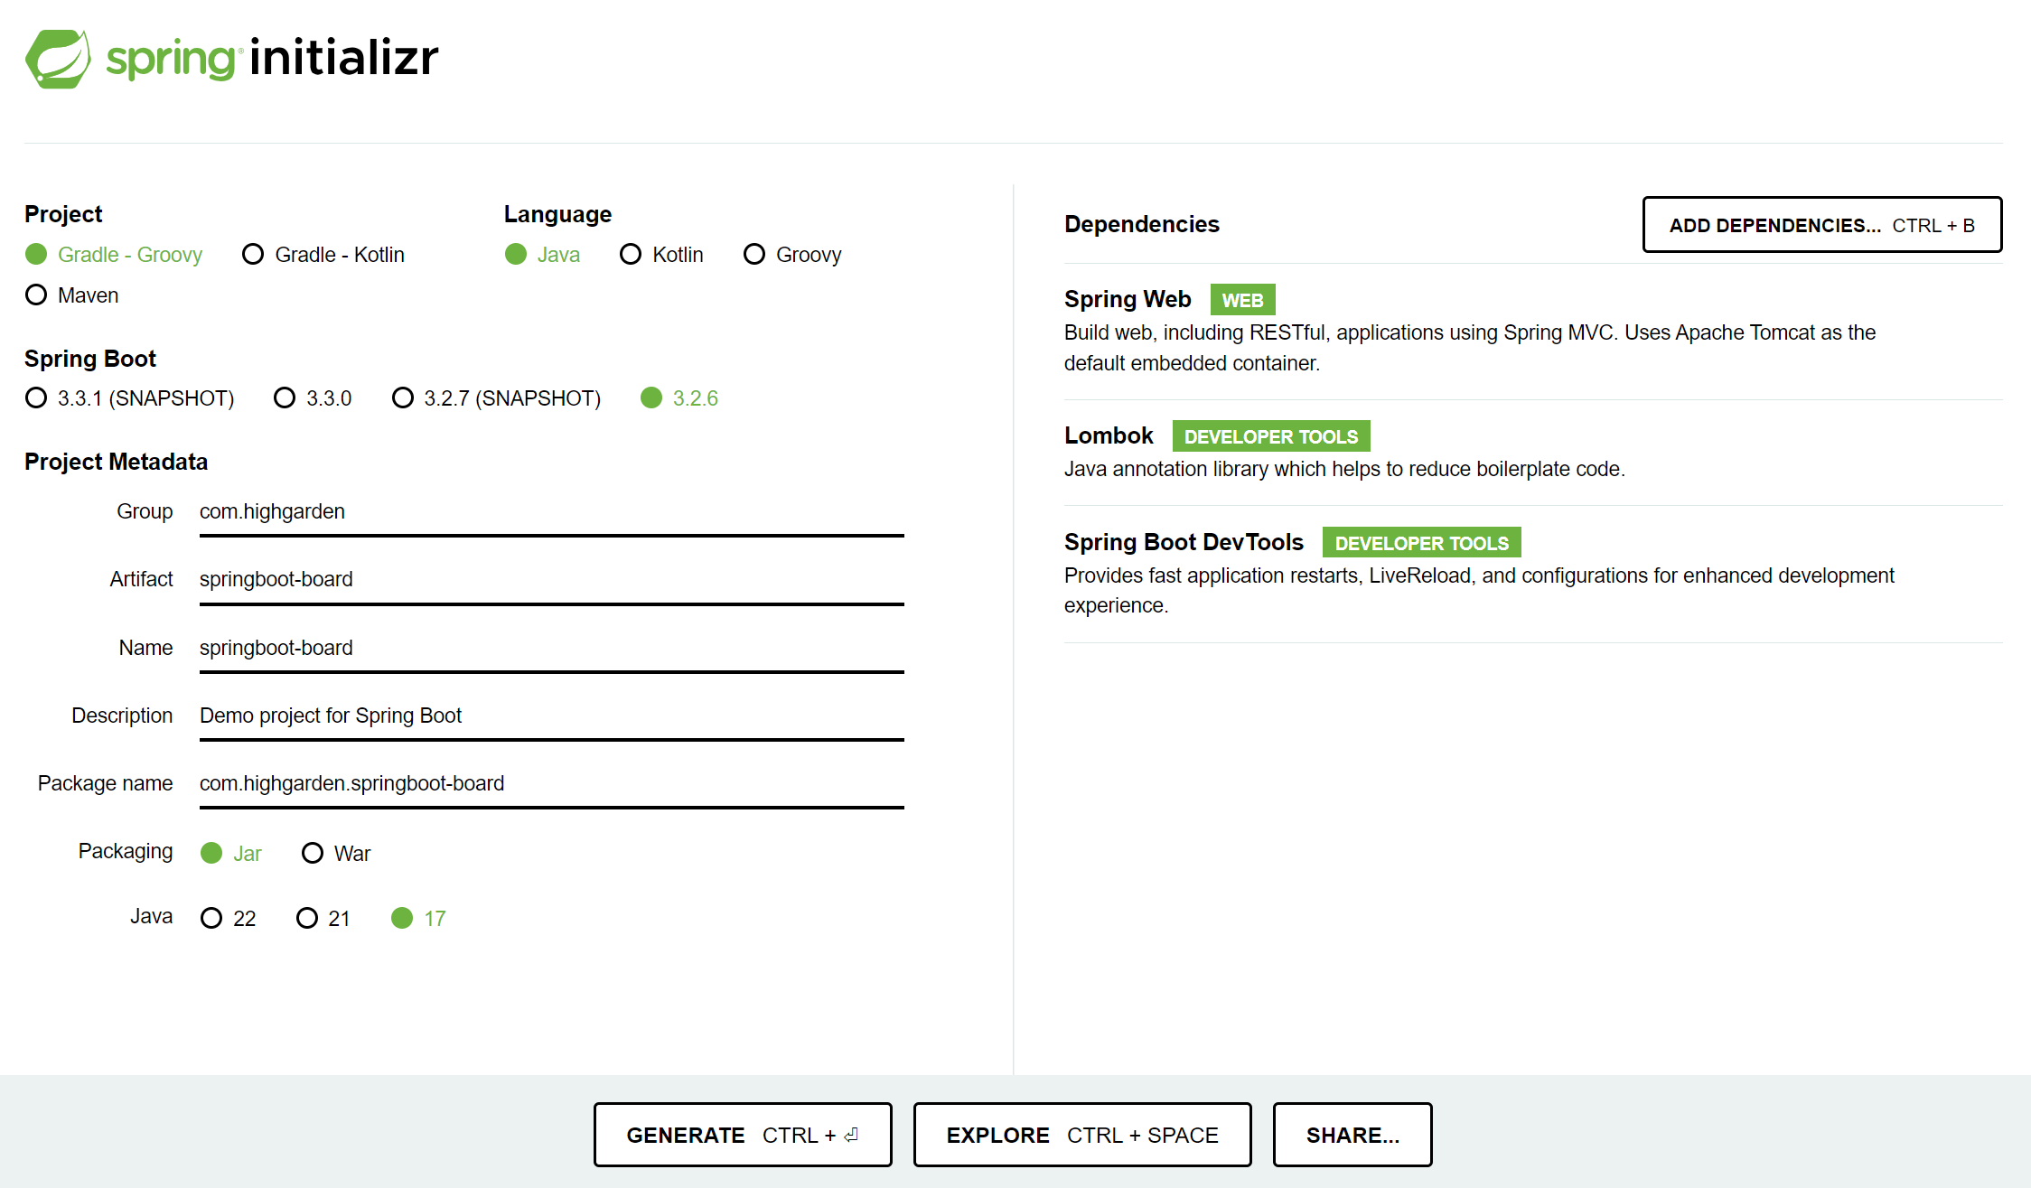Select the Maven project radio button
This screenshot has width=2031, height=1188.
click(36, 295)
